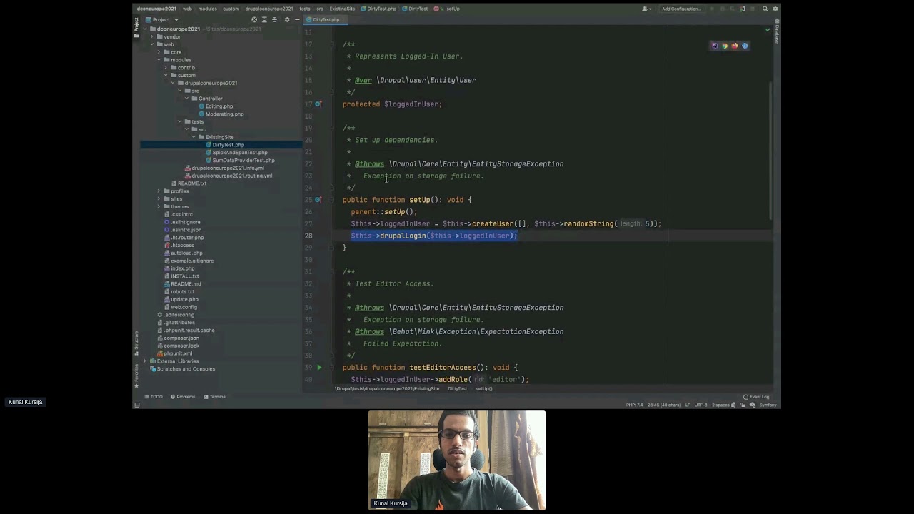Click tool window toggle icon bottom-left corner

coord(137,405)
